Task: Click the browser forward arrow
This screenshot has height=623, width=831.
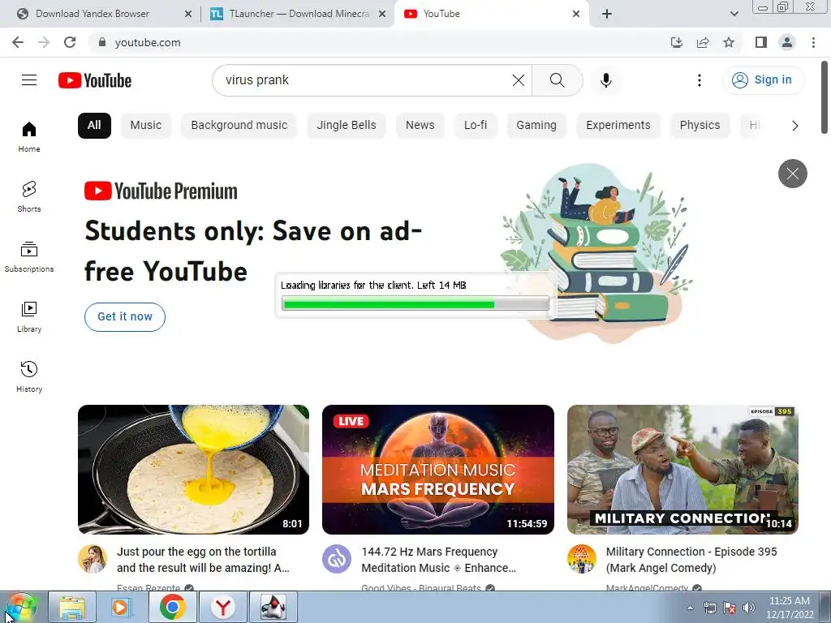Action: point(44,42)
